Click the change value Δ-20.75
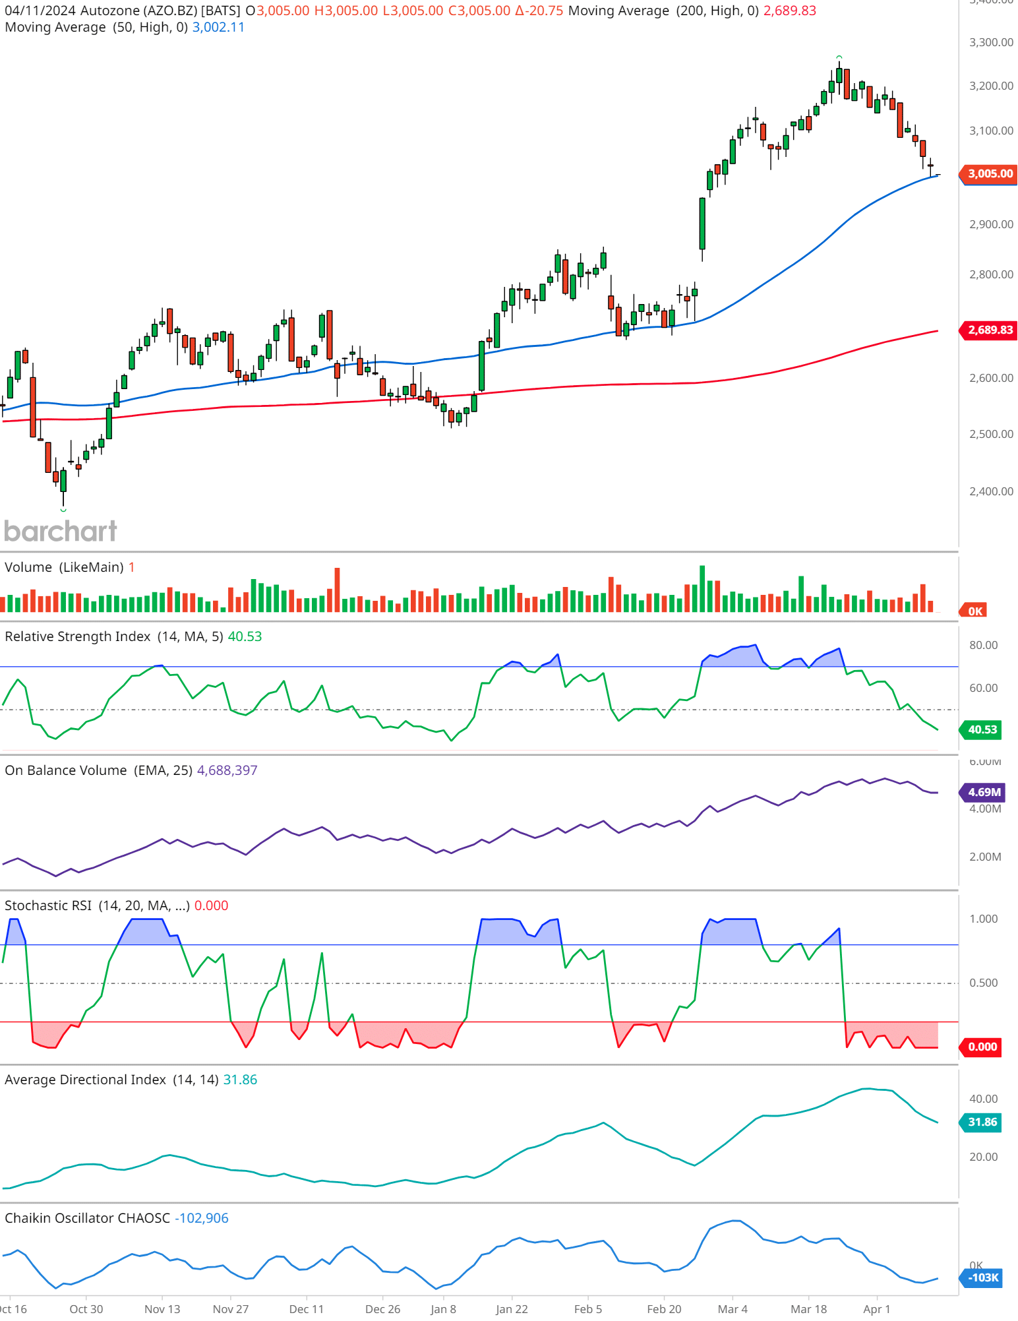Viewport: 1018px width, 1321px height. (539, 11)
